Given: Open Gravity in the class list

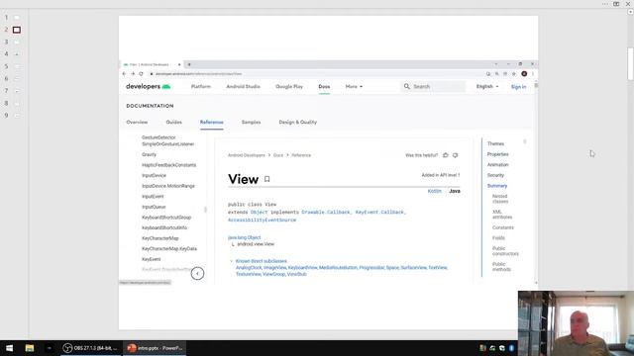Looking at the screenshot, I should pos(149,154).
